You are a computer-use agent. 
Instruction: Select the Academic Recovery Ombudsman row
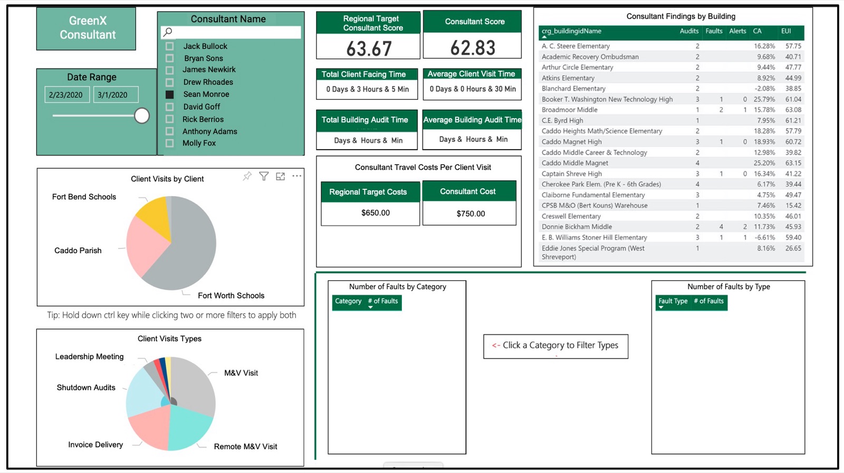[x=672, y=57]
